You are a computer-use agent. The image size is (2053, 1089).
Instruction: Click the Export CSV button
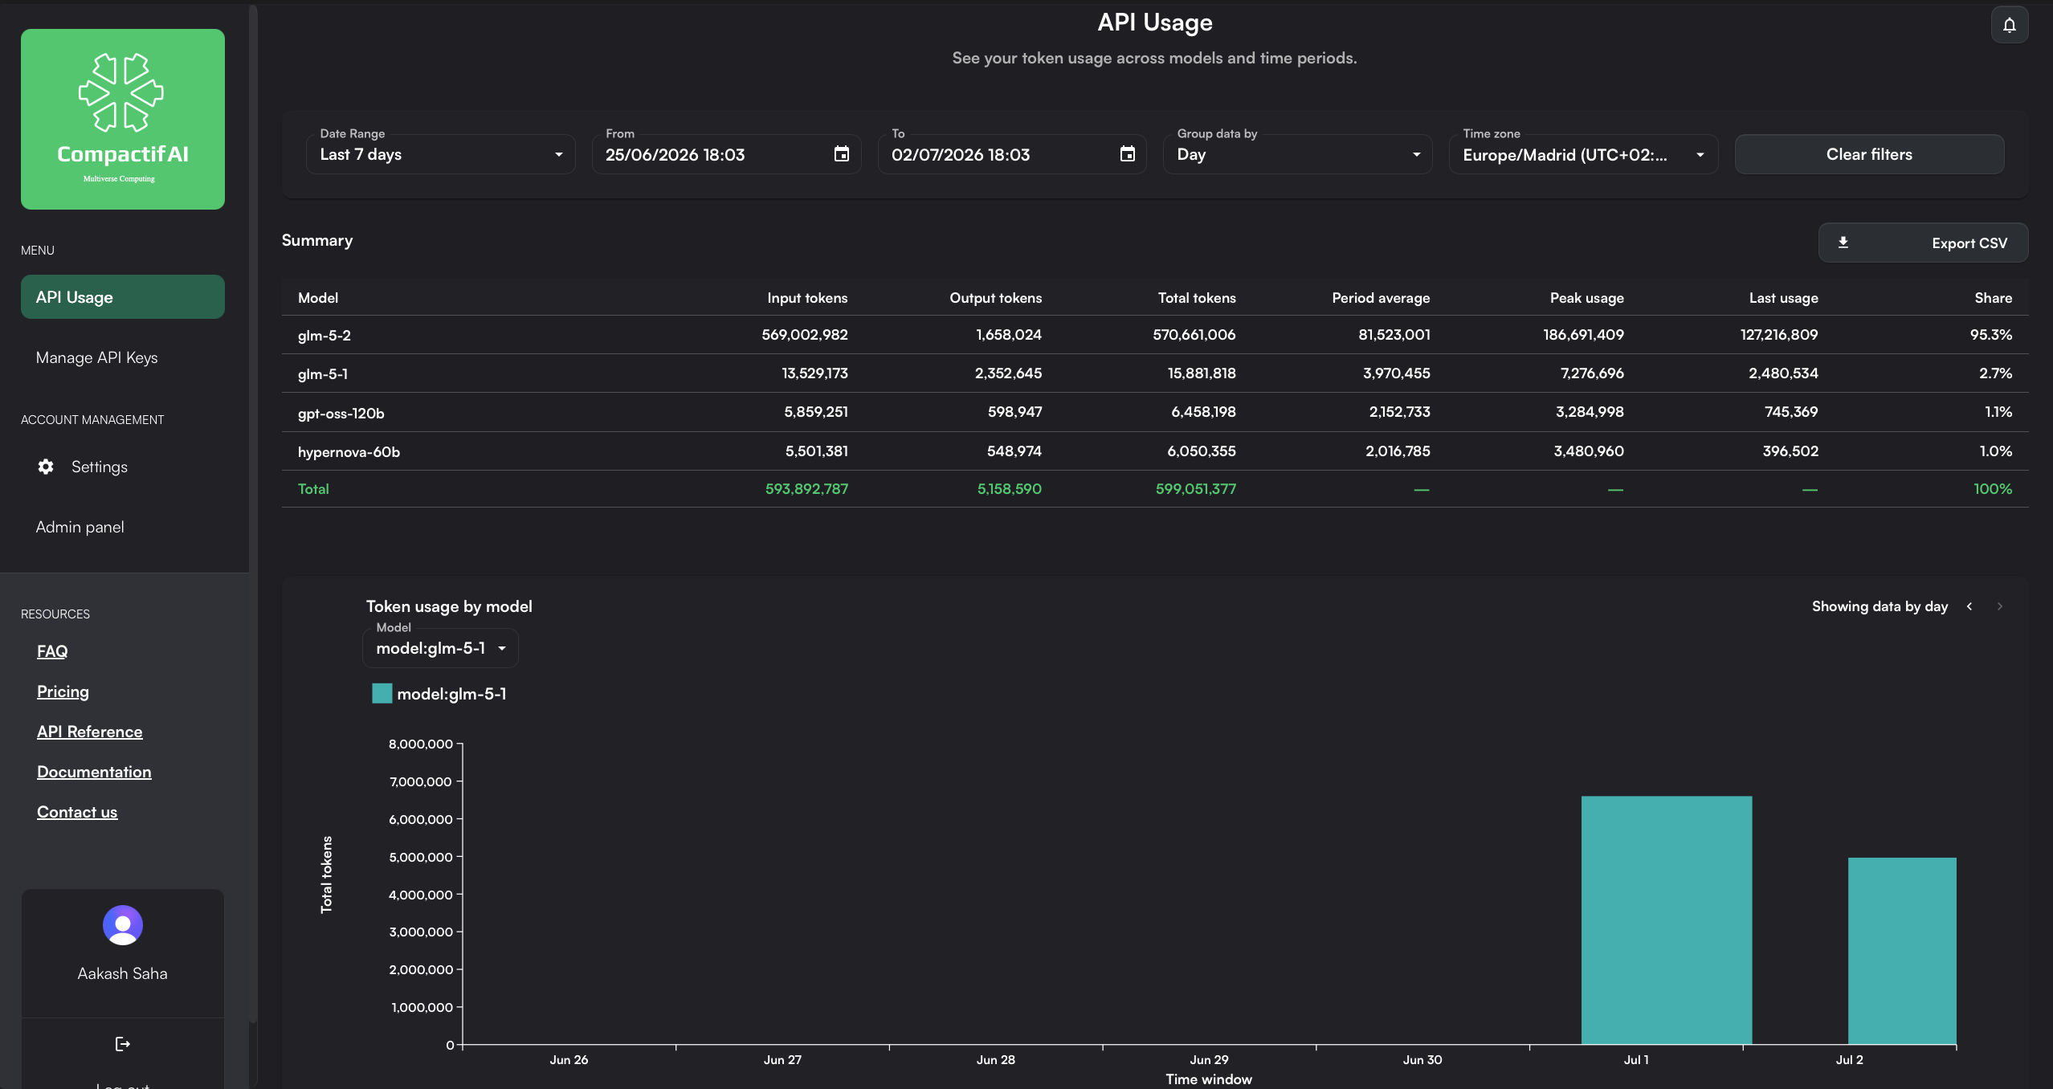pos(1923,243)
